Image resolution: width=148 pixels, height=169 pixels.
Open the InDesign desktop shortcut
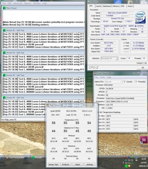click(144, 140)
